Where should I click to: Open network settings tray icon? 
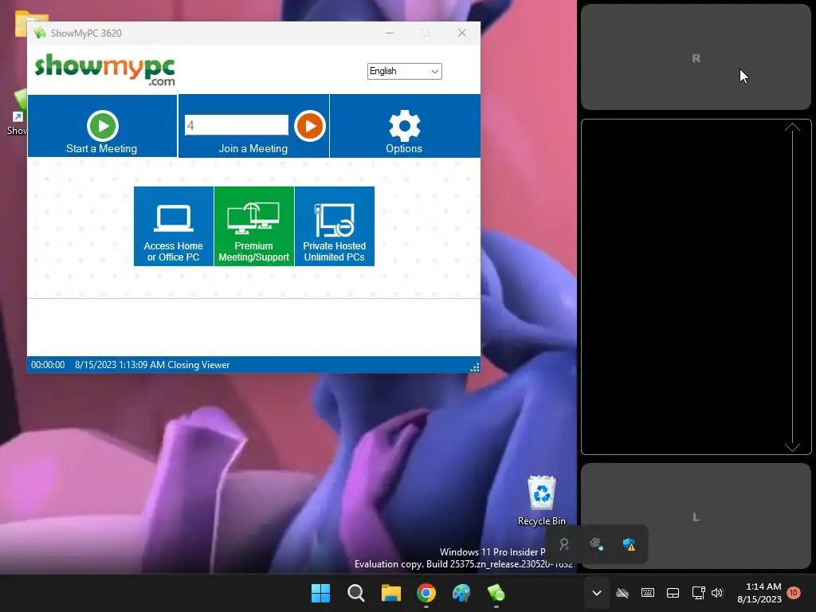coord(698,593)
